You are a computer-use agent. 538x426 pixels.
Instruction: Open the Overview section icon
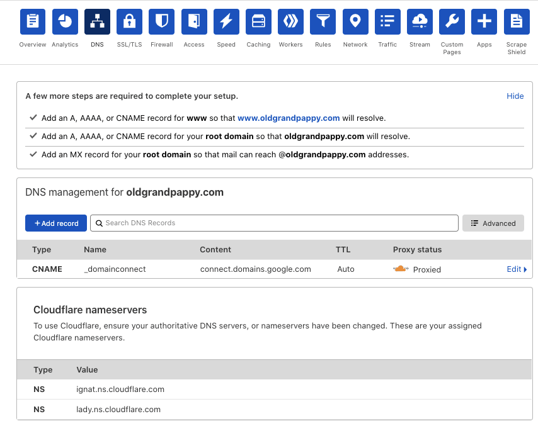tap(33, 21)
